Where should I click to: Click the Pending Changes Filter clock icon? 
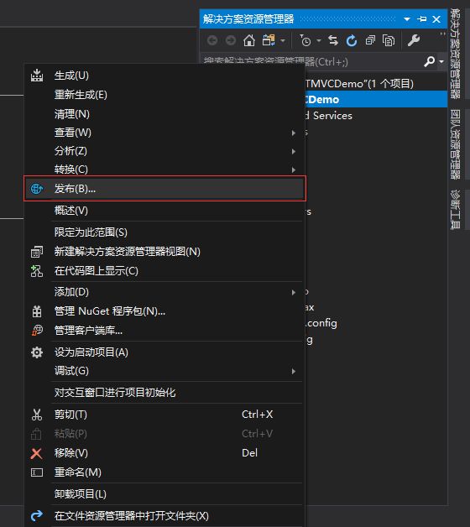coord(305,40)
